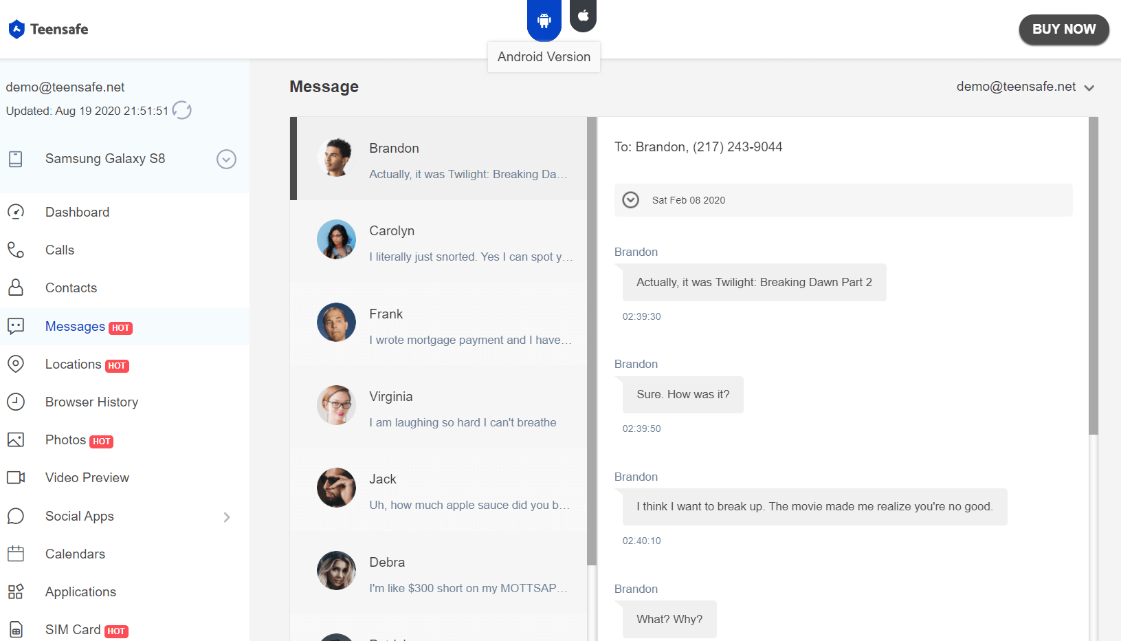Open Video Preview menu item
1121x641 pixels.
87,477
